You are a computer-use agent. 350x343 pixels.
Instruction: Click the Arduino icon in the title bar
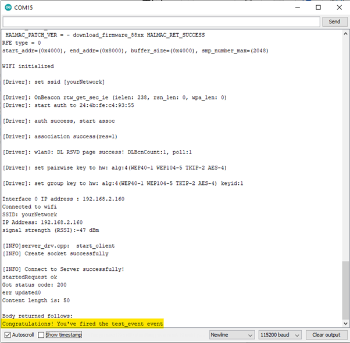8,8
